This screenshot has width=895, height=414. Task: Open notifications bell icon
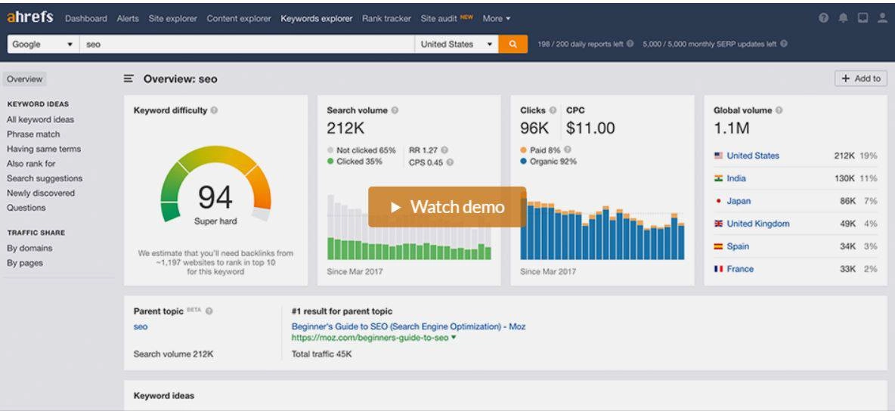point(843,17)
